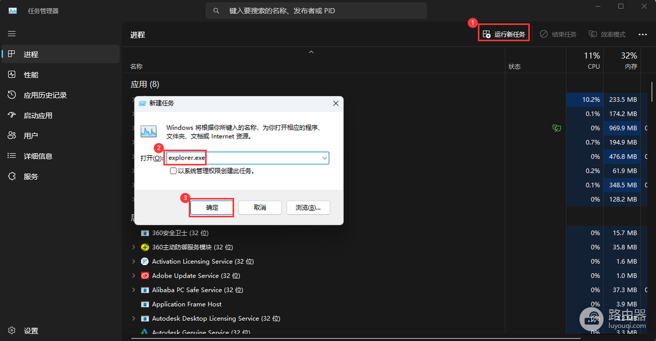This screenshot has height=341, width=656.
Task: Click the 969.9 MB memory cell
Action: click(622, 128)
